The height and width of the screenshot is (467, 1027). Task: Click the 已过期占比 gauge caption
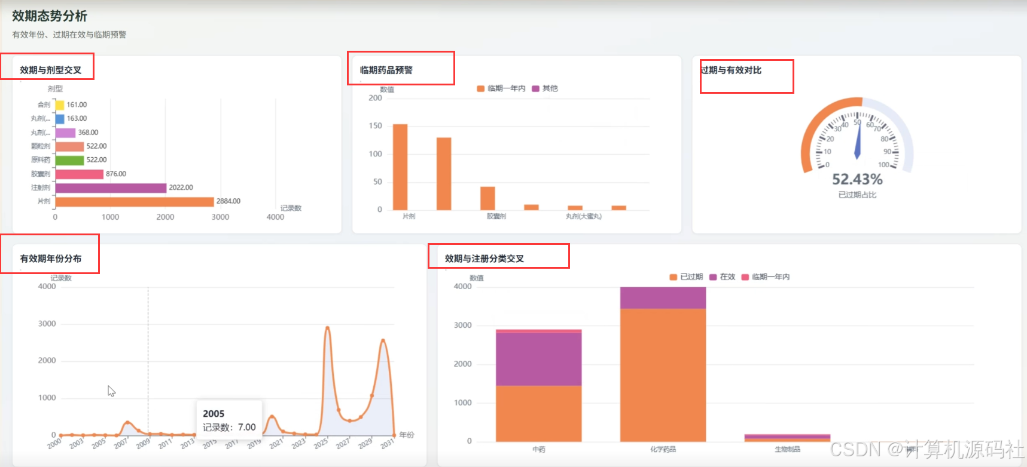(x=857, y=195)
